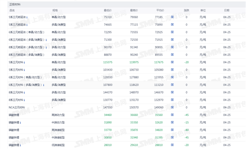Click info icon after 6系三元前驱体(多晶/消费型)

click(x=46, y=40)
